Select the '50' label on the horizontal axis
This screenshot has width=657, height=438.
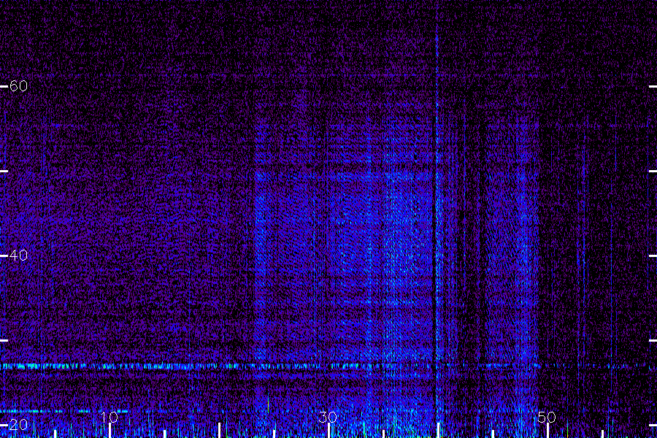pyautogui.click(x=547, y=417)
